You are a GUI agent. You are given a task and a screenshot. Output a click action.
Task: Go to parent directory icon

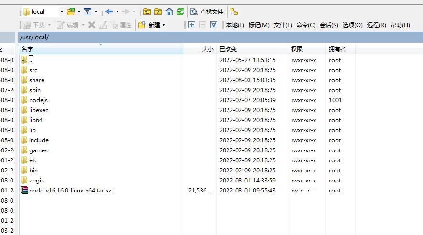147,11
